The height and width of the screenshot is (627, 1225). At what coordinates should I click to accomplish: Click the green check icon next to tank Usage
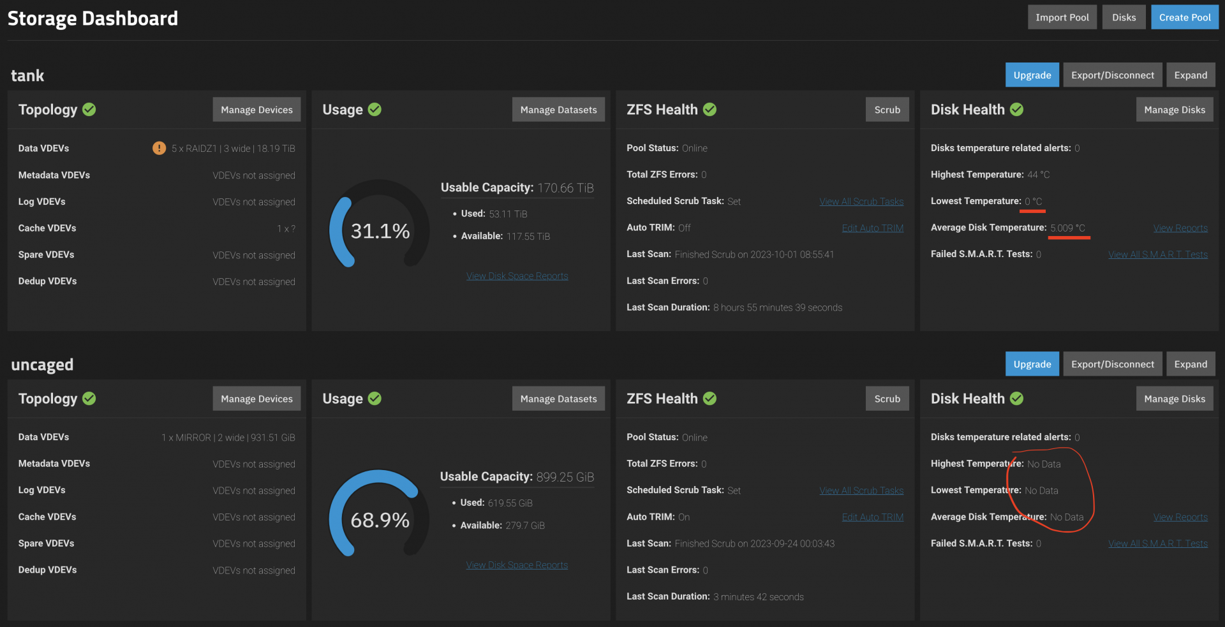(375, 110)
